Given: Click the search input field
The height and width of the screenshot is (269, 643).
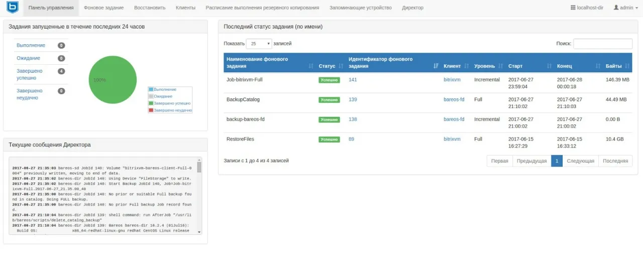Looking at the screenshot, I should 602,44.
